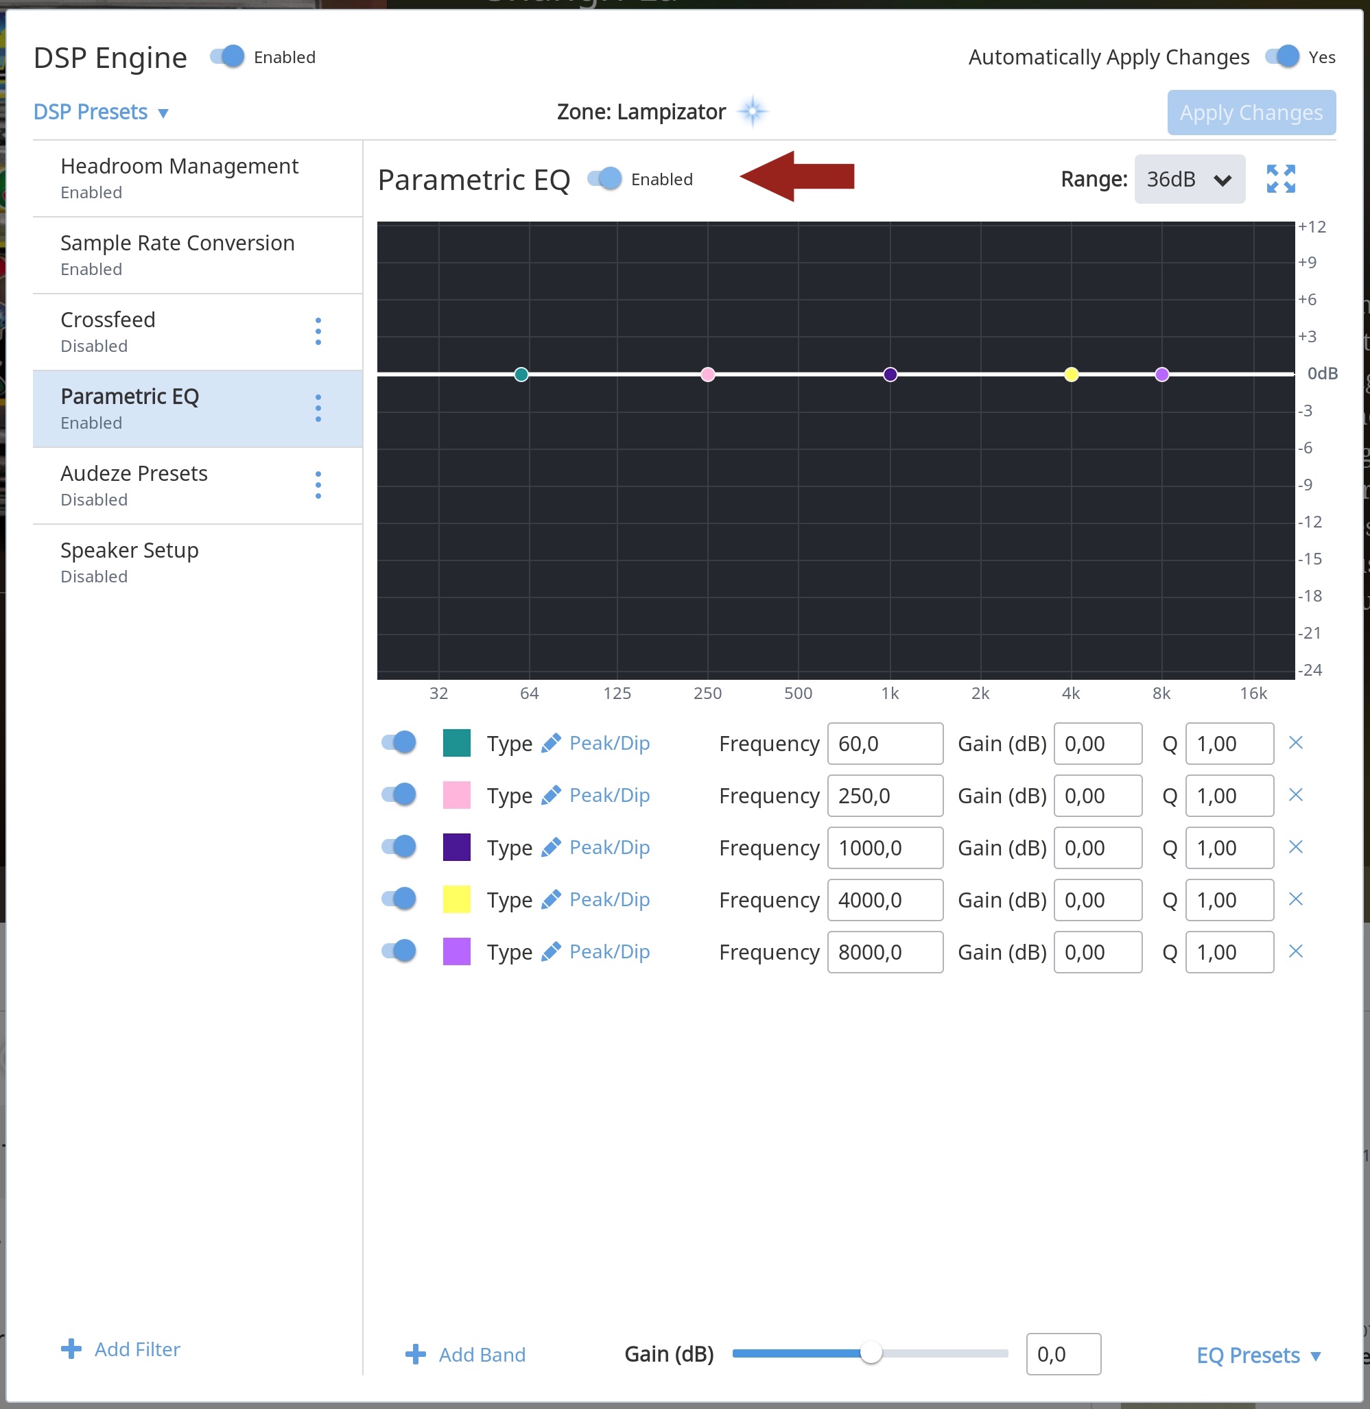Click the fullscreen expand graph icon
Screen dimensions: 1370x1409
click(x=1280, y=179)
